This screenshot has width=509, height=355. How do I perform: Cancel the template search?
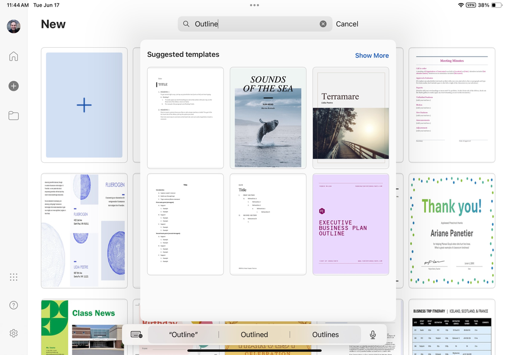pos(347,24)
